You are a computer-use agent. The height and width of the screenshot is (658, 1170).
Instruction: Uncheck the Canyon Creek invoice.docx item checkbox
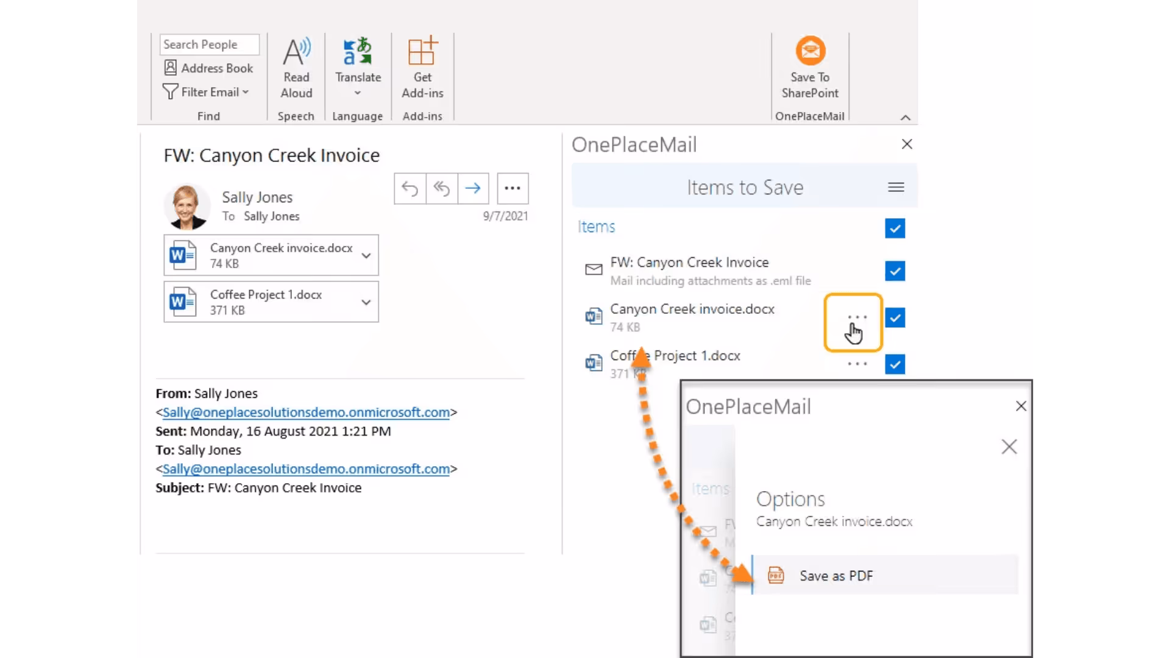click(895, 318)
